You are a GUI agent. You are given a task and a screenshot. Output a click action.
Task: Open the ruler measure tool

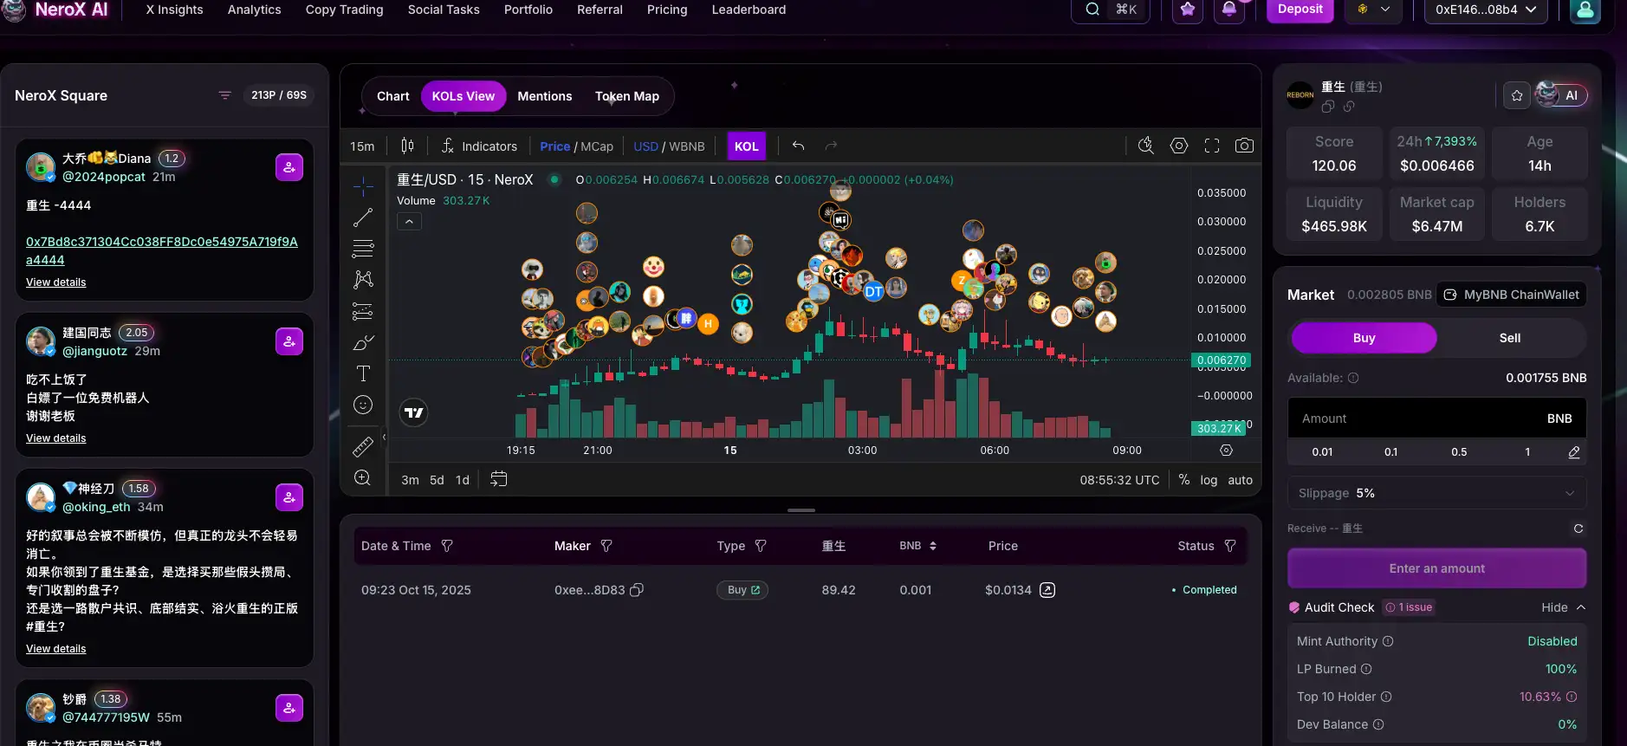pyautogui.click(x=363, y=446)
